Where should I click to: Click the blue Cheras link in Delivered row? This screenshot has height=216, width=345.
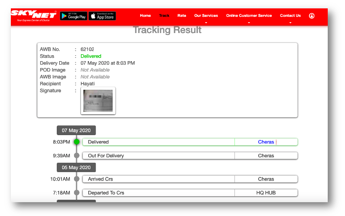pyautogui.click(x=266, y=142)
